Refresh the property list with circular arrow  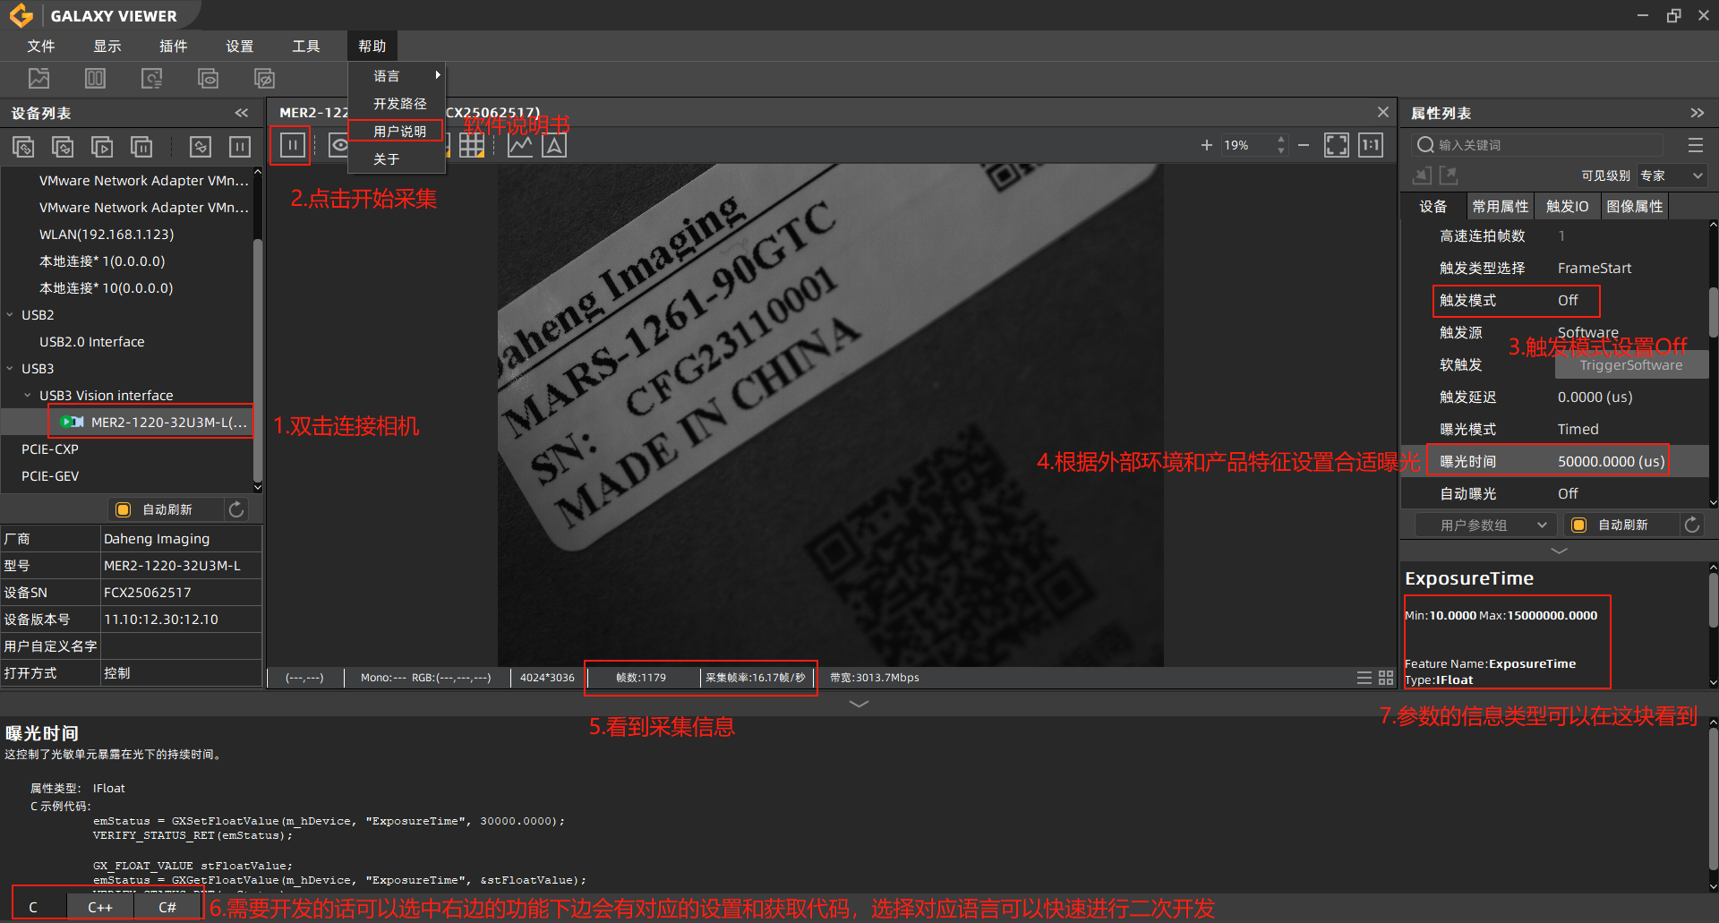1692,525
